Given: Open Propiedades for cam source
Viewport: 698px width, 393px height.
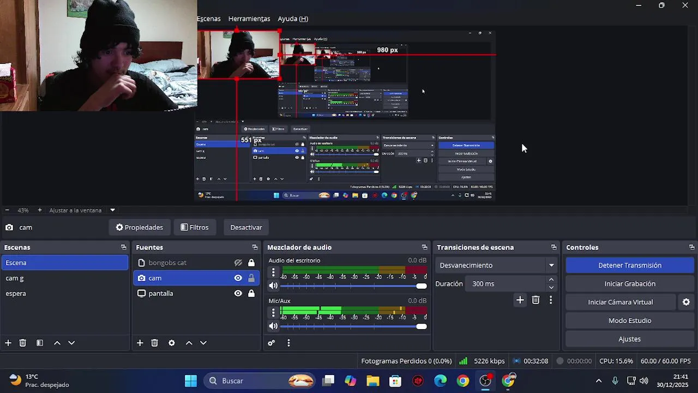Looking at the screenshot, I should 140,227.
